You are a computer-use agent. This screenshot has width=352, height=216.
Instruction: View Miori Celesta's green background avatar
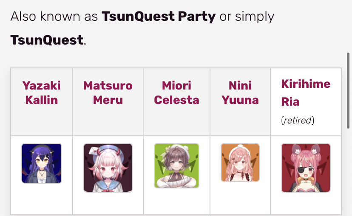(176, 166)
